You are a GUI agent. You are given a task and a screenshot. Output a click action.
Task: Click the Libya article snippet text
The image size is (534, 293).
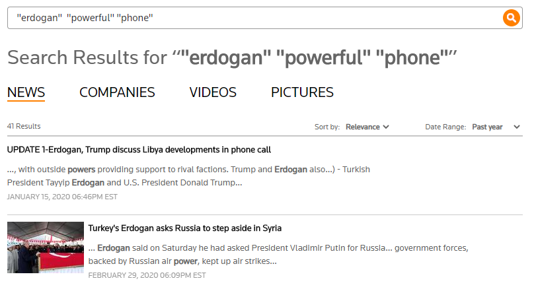tap(188, 176)
